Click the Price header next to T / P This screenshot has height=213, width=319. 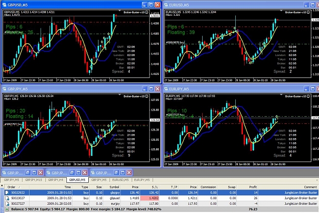(188, 187)
